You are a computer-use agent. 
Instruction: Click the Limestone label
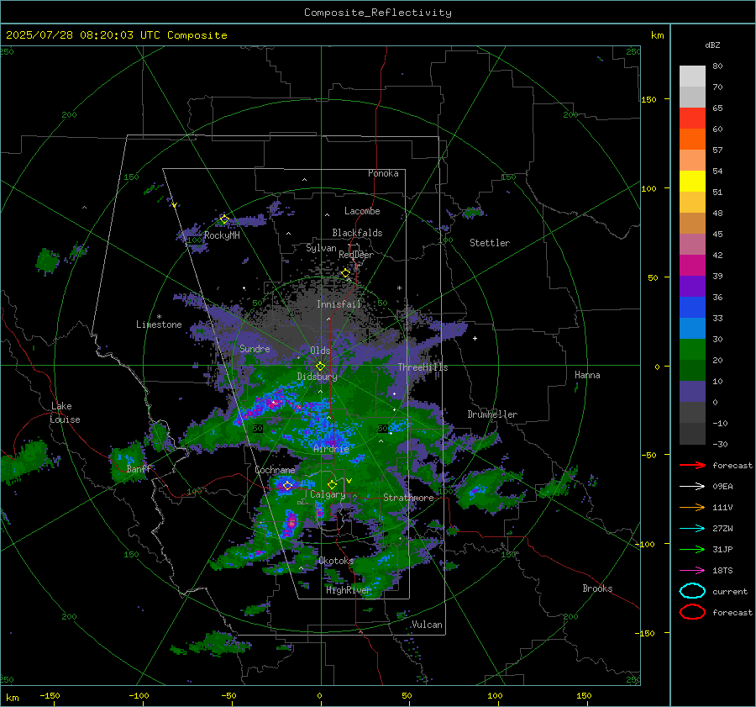[x=159, y=324]
